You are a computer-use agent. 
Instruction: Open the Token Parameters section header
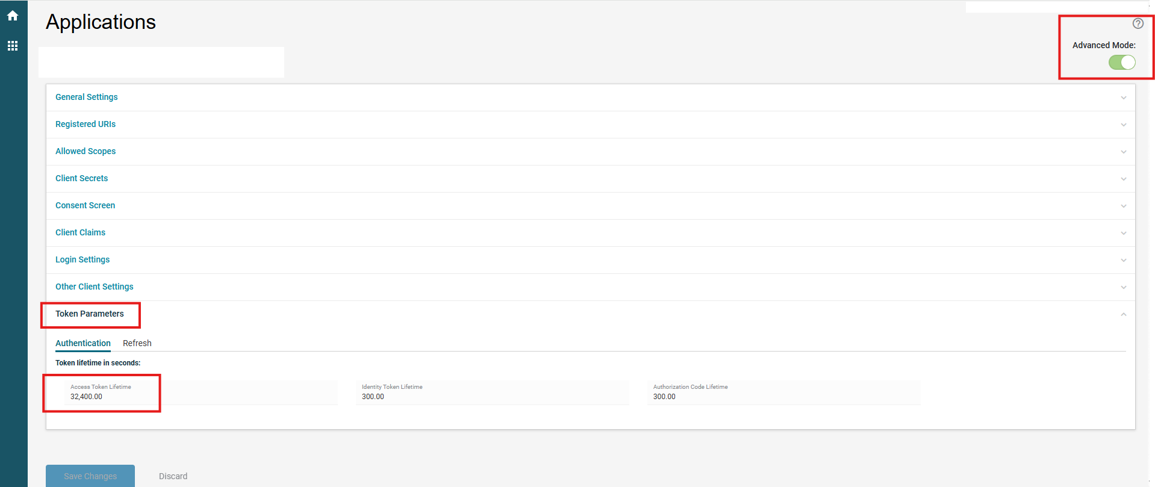pyautogui.click(x=90, y=314)
